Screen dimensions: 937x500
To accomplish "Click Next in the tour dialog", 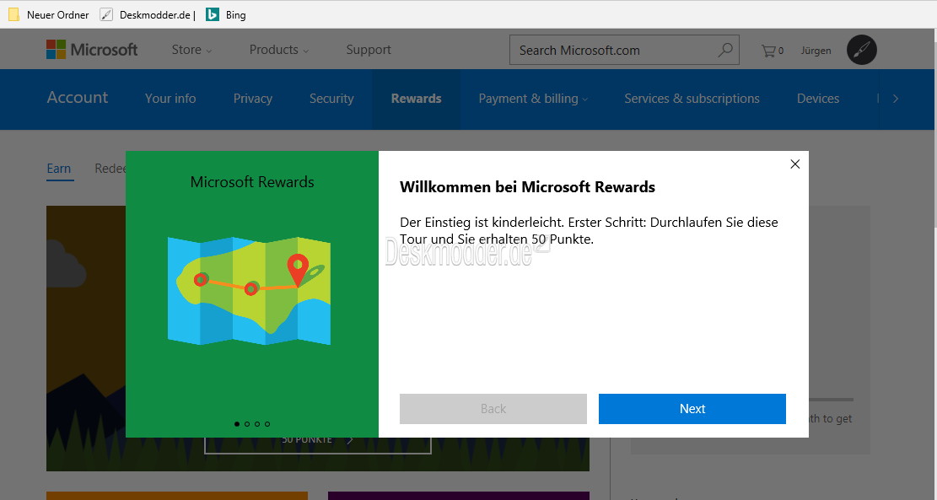I will click(x=692, y=409).
